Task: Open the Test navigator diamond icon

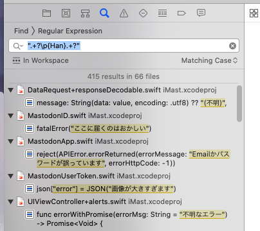Action: point(143,13)
